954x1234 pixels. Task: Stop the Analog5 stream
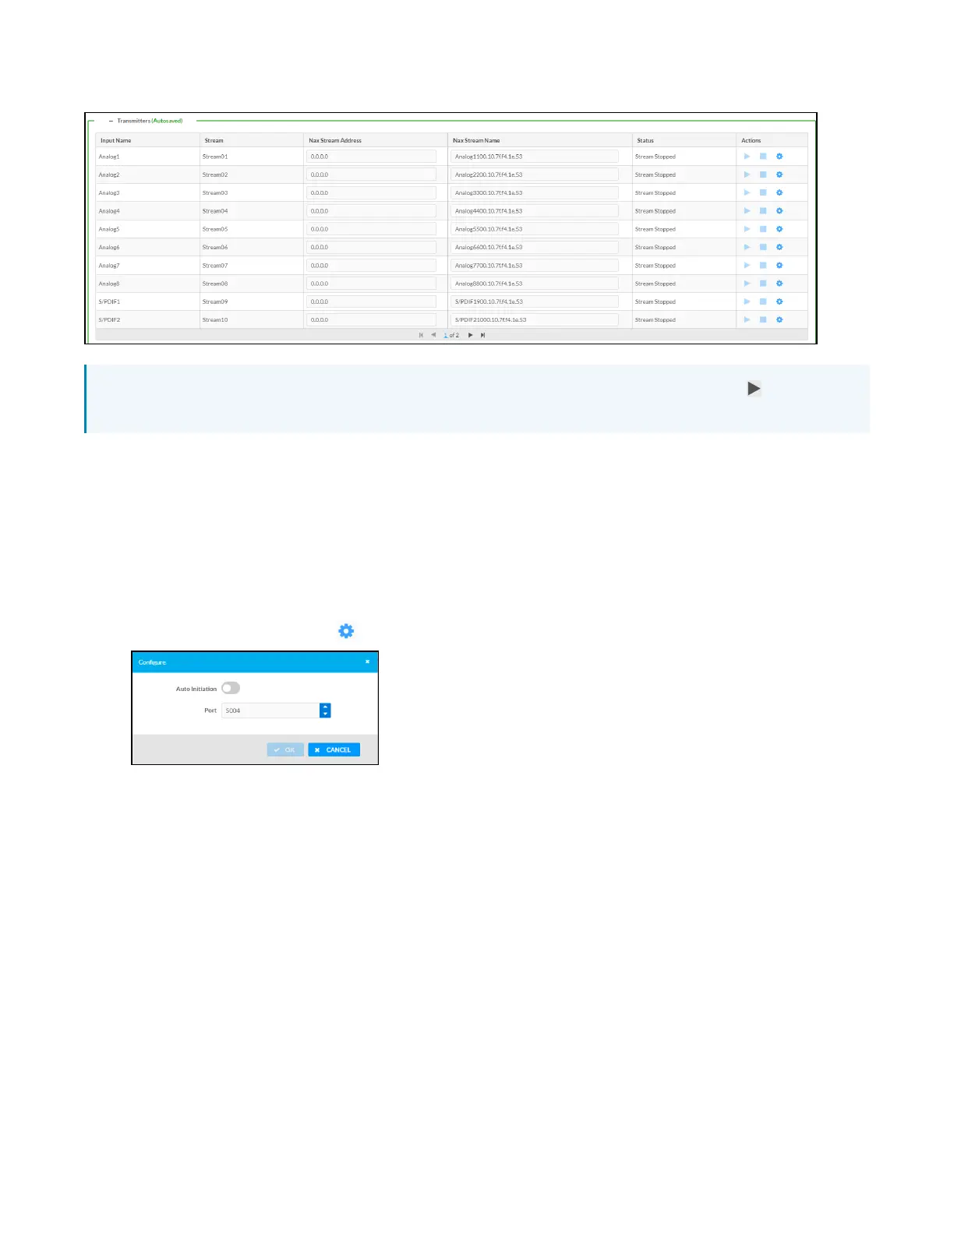tap(763, 229)
